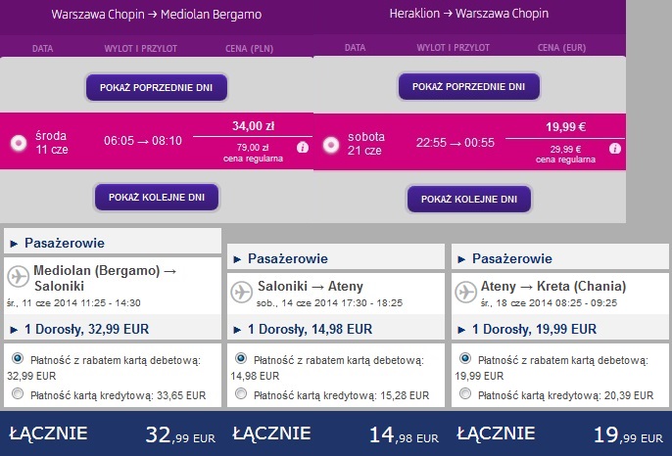Click the CENA (PLN) column header
The image size is (672, 456).
click(250, 48)
